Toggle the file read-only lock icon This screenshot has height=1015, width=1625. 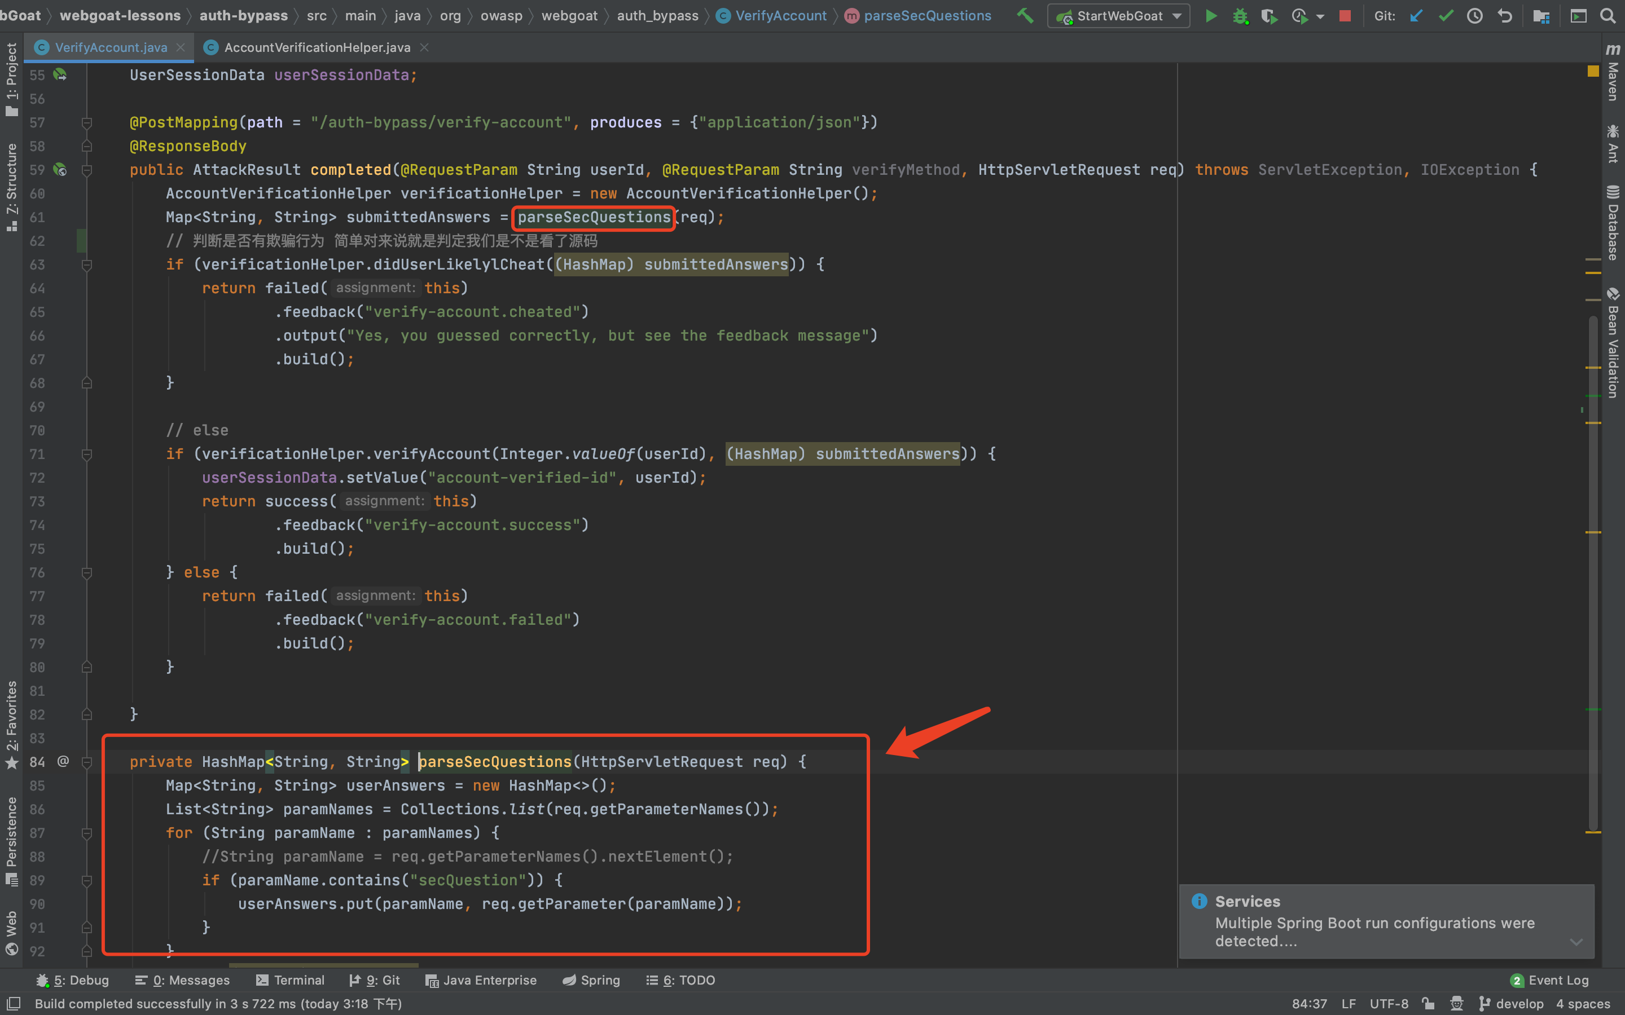pyautogui.click(x=1428, y=1004)
